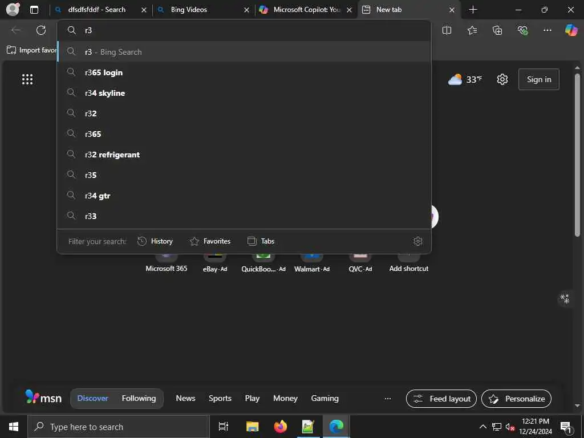Show more feed categories ellipsis
The image size is (584, 438).
[x=388, y=399]
